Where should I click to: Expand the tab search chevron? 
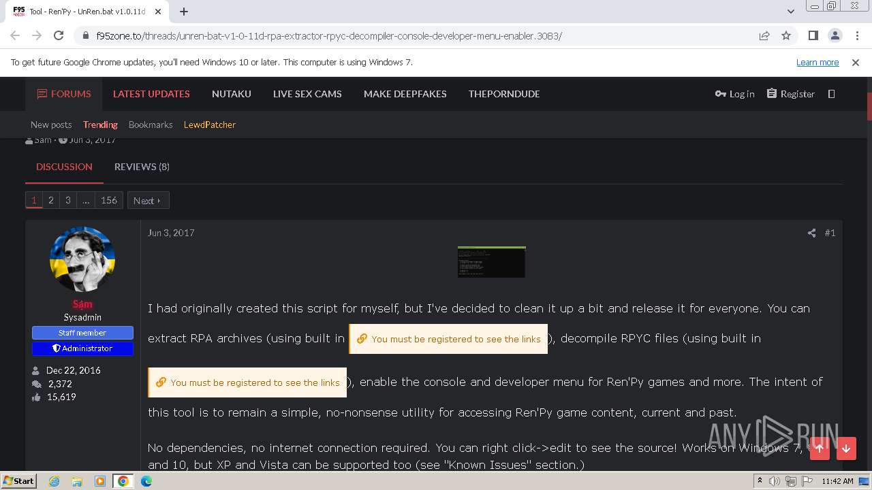point(790,12)
